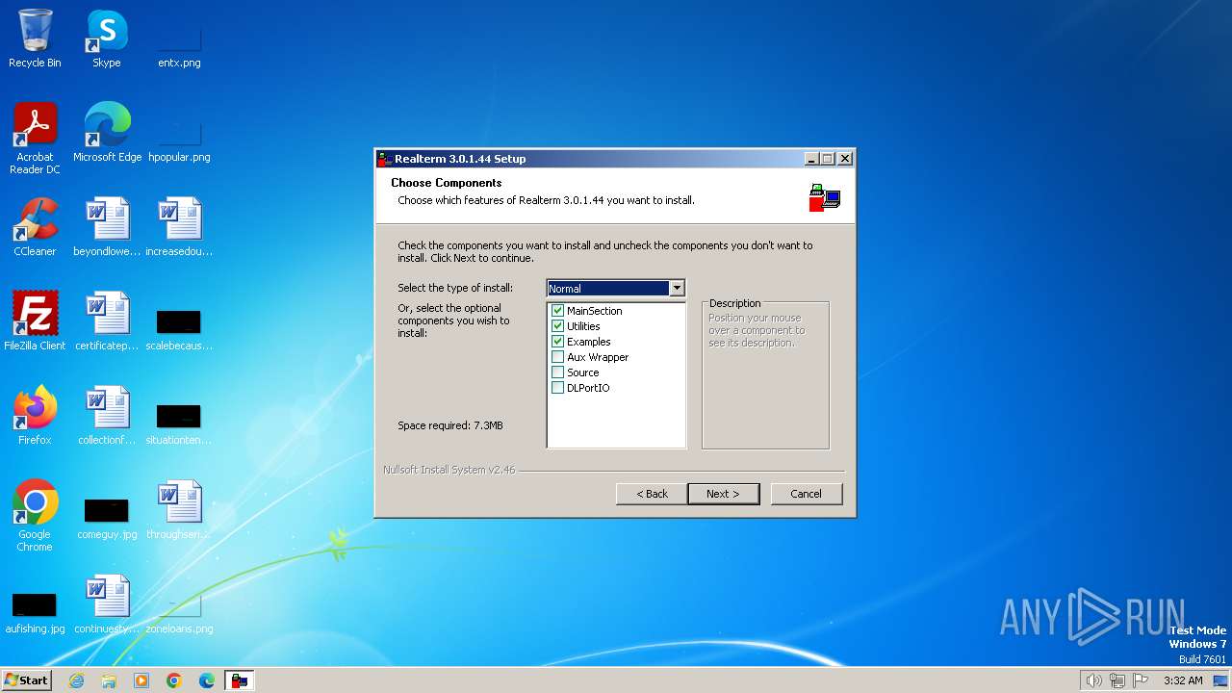This screenshot has height=693, width=1232.
Task: Select the certificatep Word document icon
Action: coord(107,321)
